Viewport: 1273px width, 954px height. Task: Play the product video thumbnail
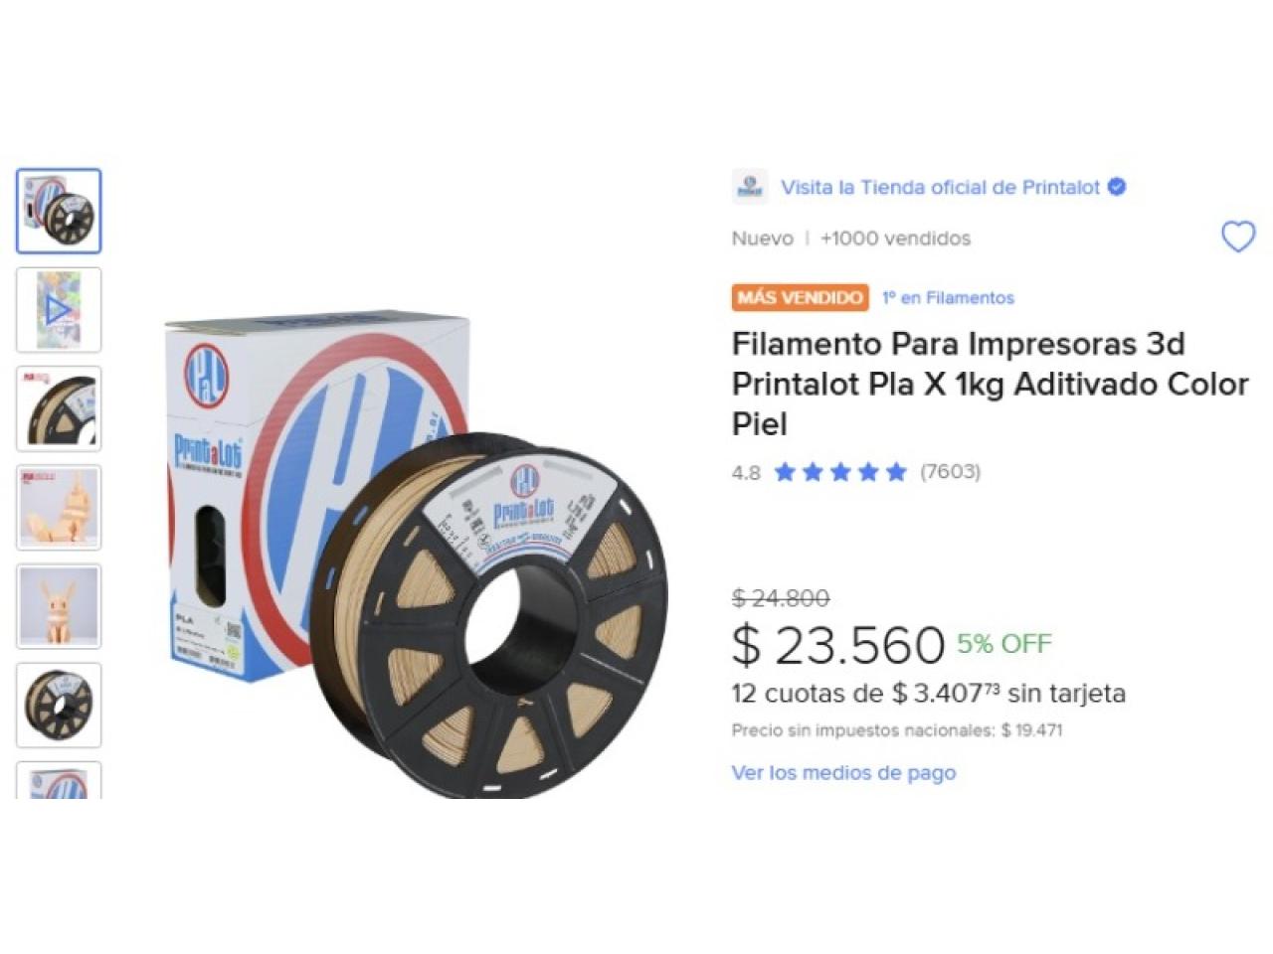coord(59,310)
